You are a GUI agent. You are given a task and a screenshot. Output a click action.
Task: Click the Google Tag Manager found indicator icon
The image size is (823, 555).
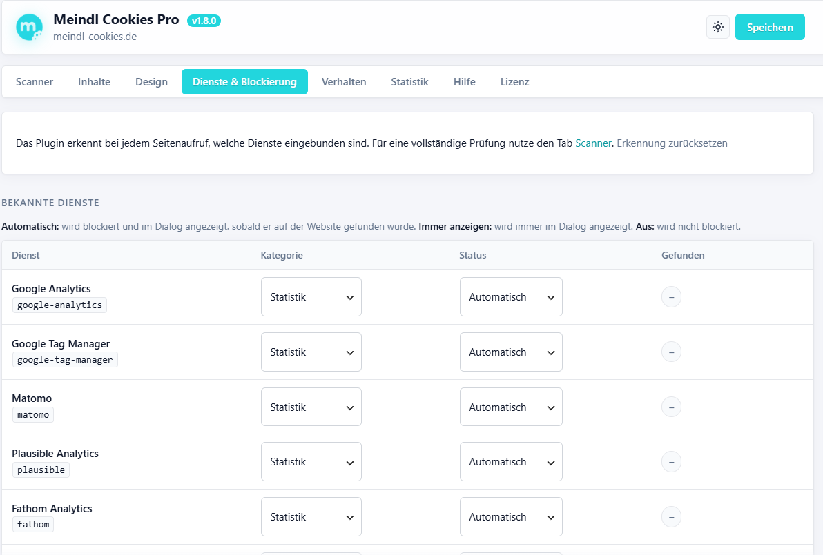point(671,352)
